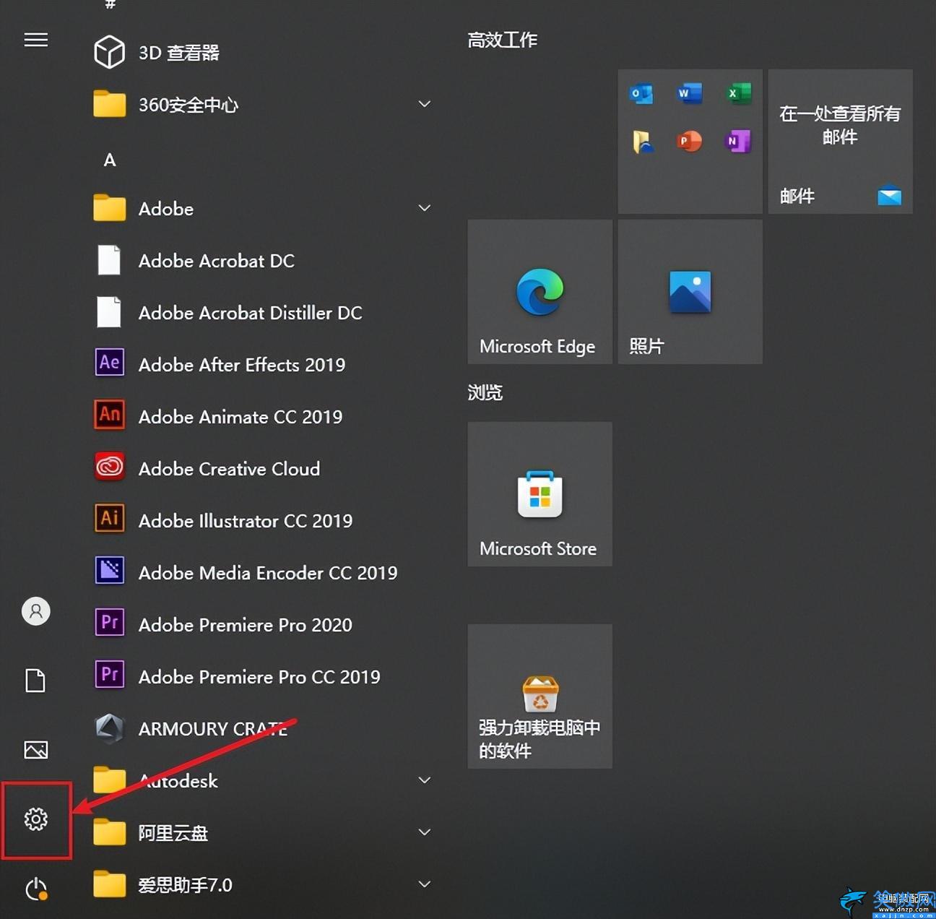Click the letter A section header
The height and width of the screenshot is (919, 936).
click(110, 160)
